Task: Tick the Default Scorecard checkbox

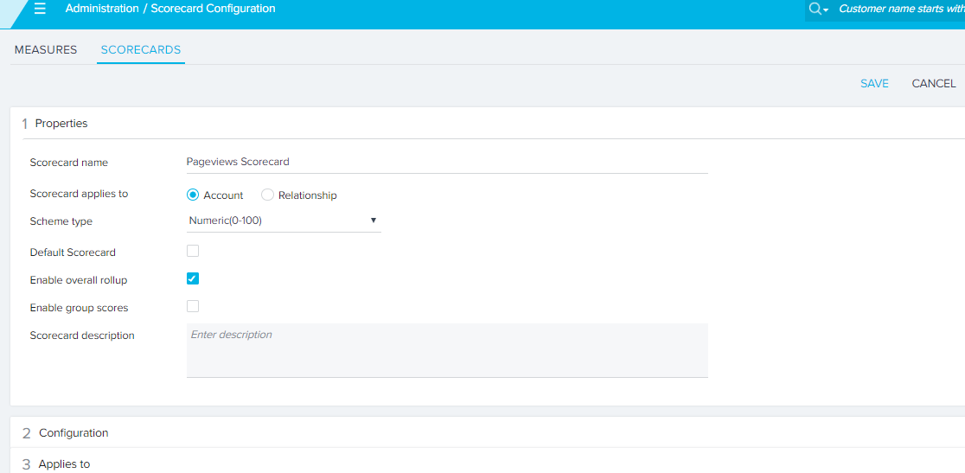Action: [193, 251]
